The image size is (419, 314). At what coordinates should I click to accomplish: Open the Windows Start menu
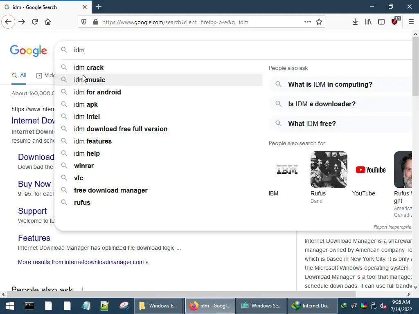tap(10, 306)
